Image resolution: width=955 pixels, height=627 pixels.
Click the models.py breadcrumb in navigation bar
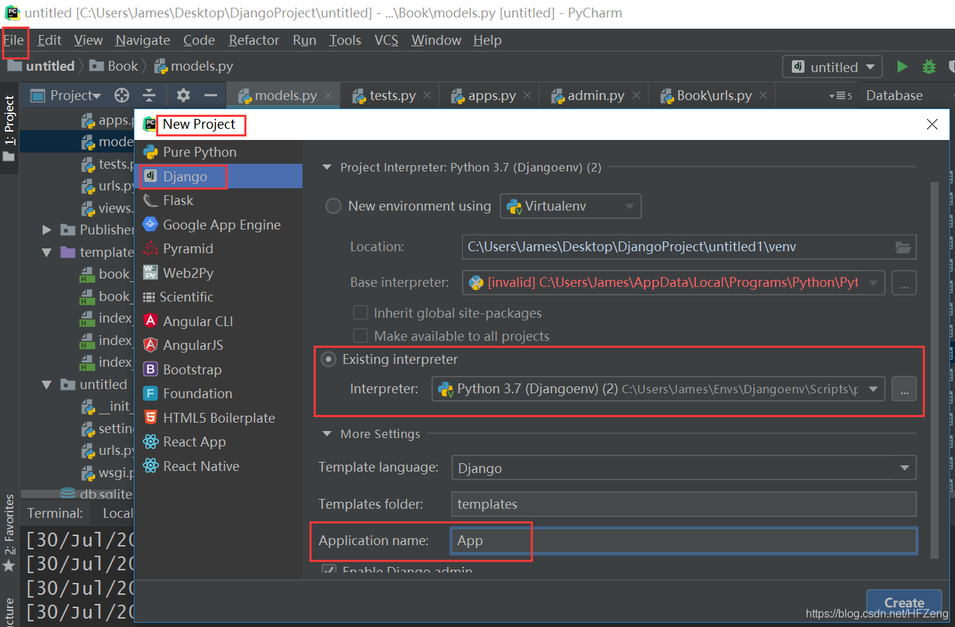tap(193, 66)
